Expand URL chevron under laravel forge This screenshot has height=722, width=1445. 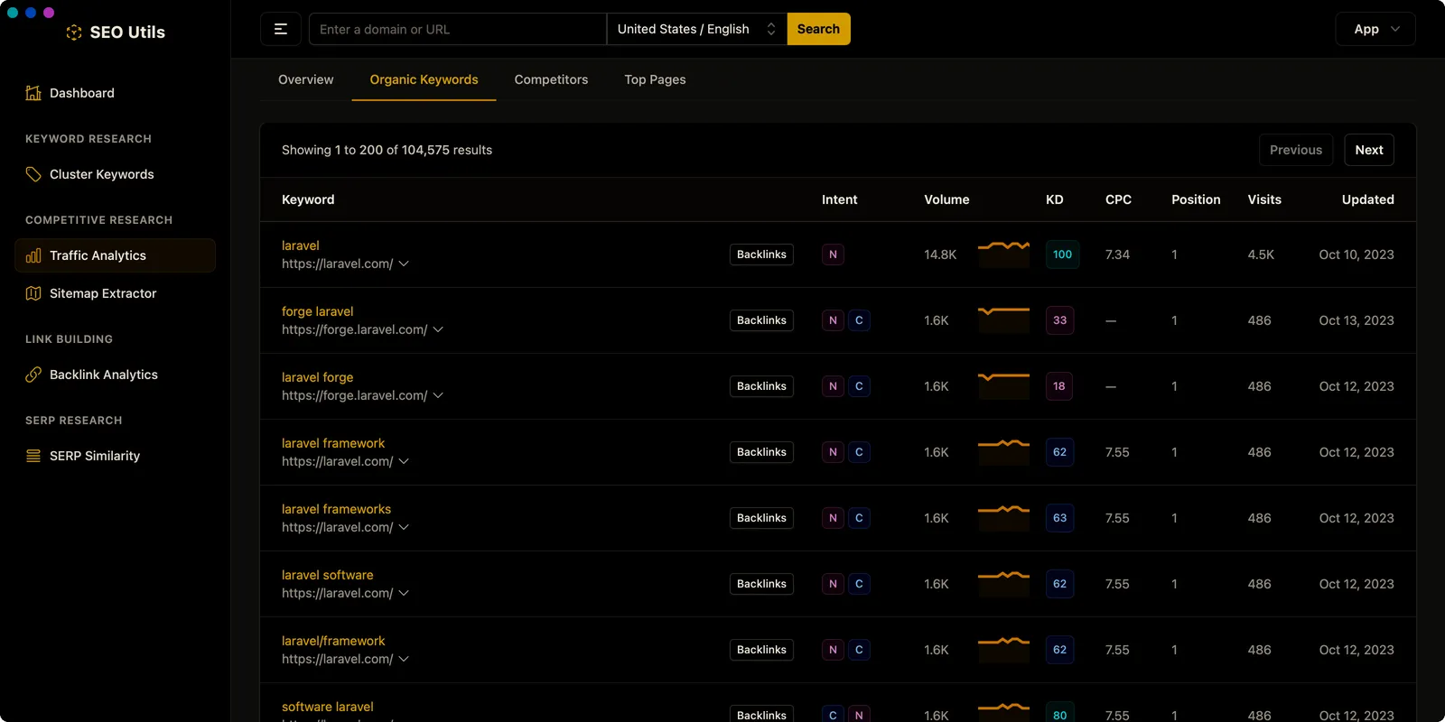tap(438, 395)
